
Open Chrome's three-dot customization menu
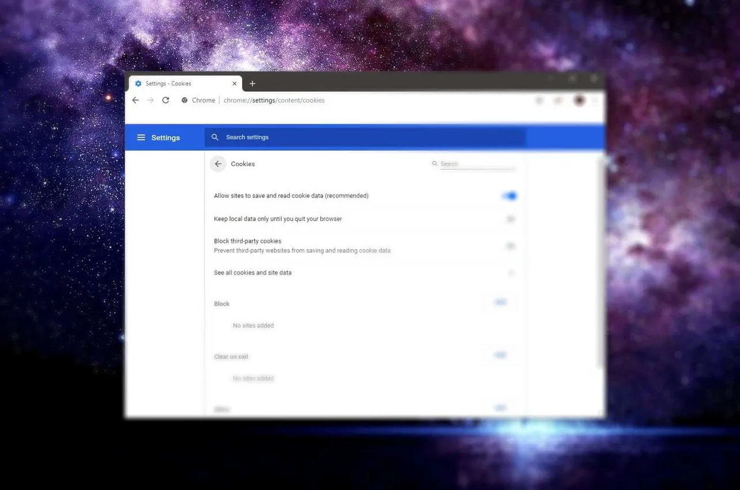595,100
